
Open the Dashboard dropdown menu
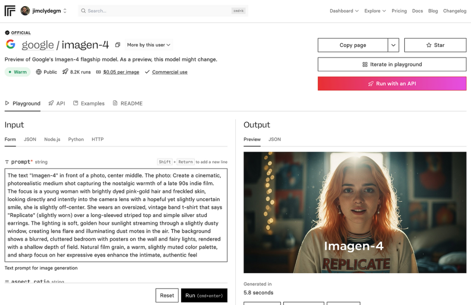(344, 11)
